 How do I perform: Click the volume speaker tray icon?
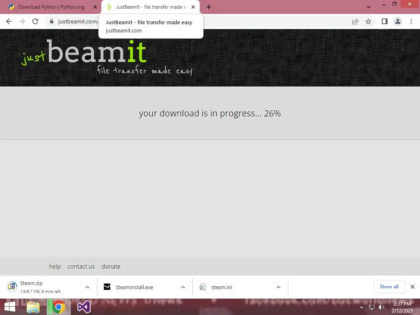(381, 307)
